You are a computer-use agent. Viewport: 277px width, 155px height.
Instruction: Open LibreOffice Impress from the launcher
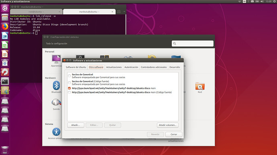[x=5, y=54]
